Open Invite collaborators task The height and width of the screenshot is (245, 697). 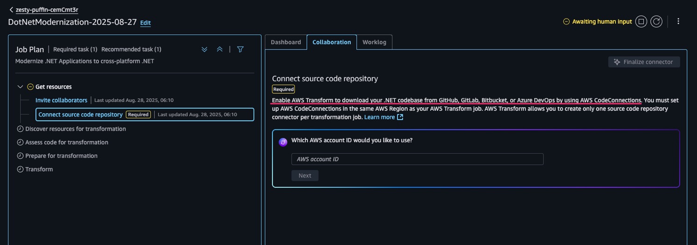click(61, 100)
